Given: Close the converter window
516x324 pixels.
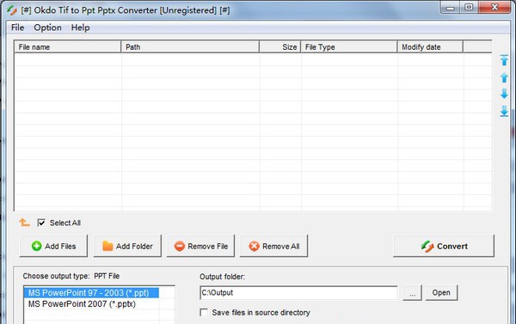Looking at the screenshot, I should (494, 7).
